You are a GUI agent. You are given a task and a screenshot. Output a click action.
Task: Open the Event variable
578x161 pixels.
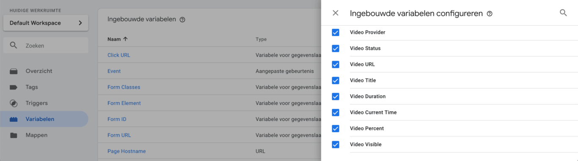[114, 71]
